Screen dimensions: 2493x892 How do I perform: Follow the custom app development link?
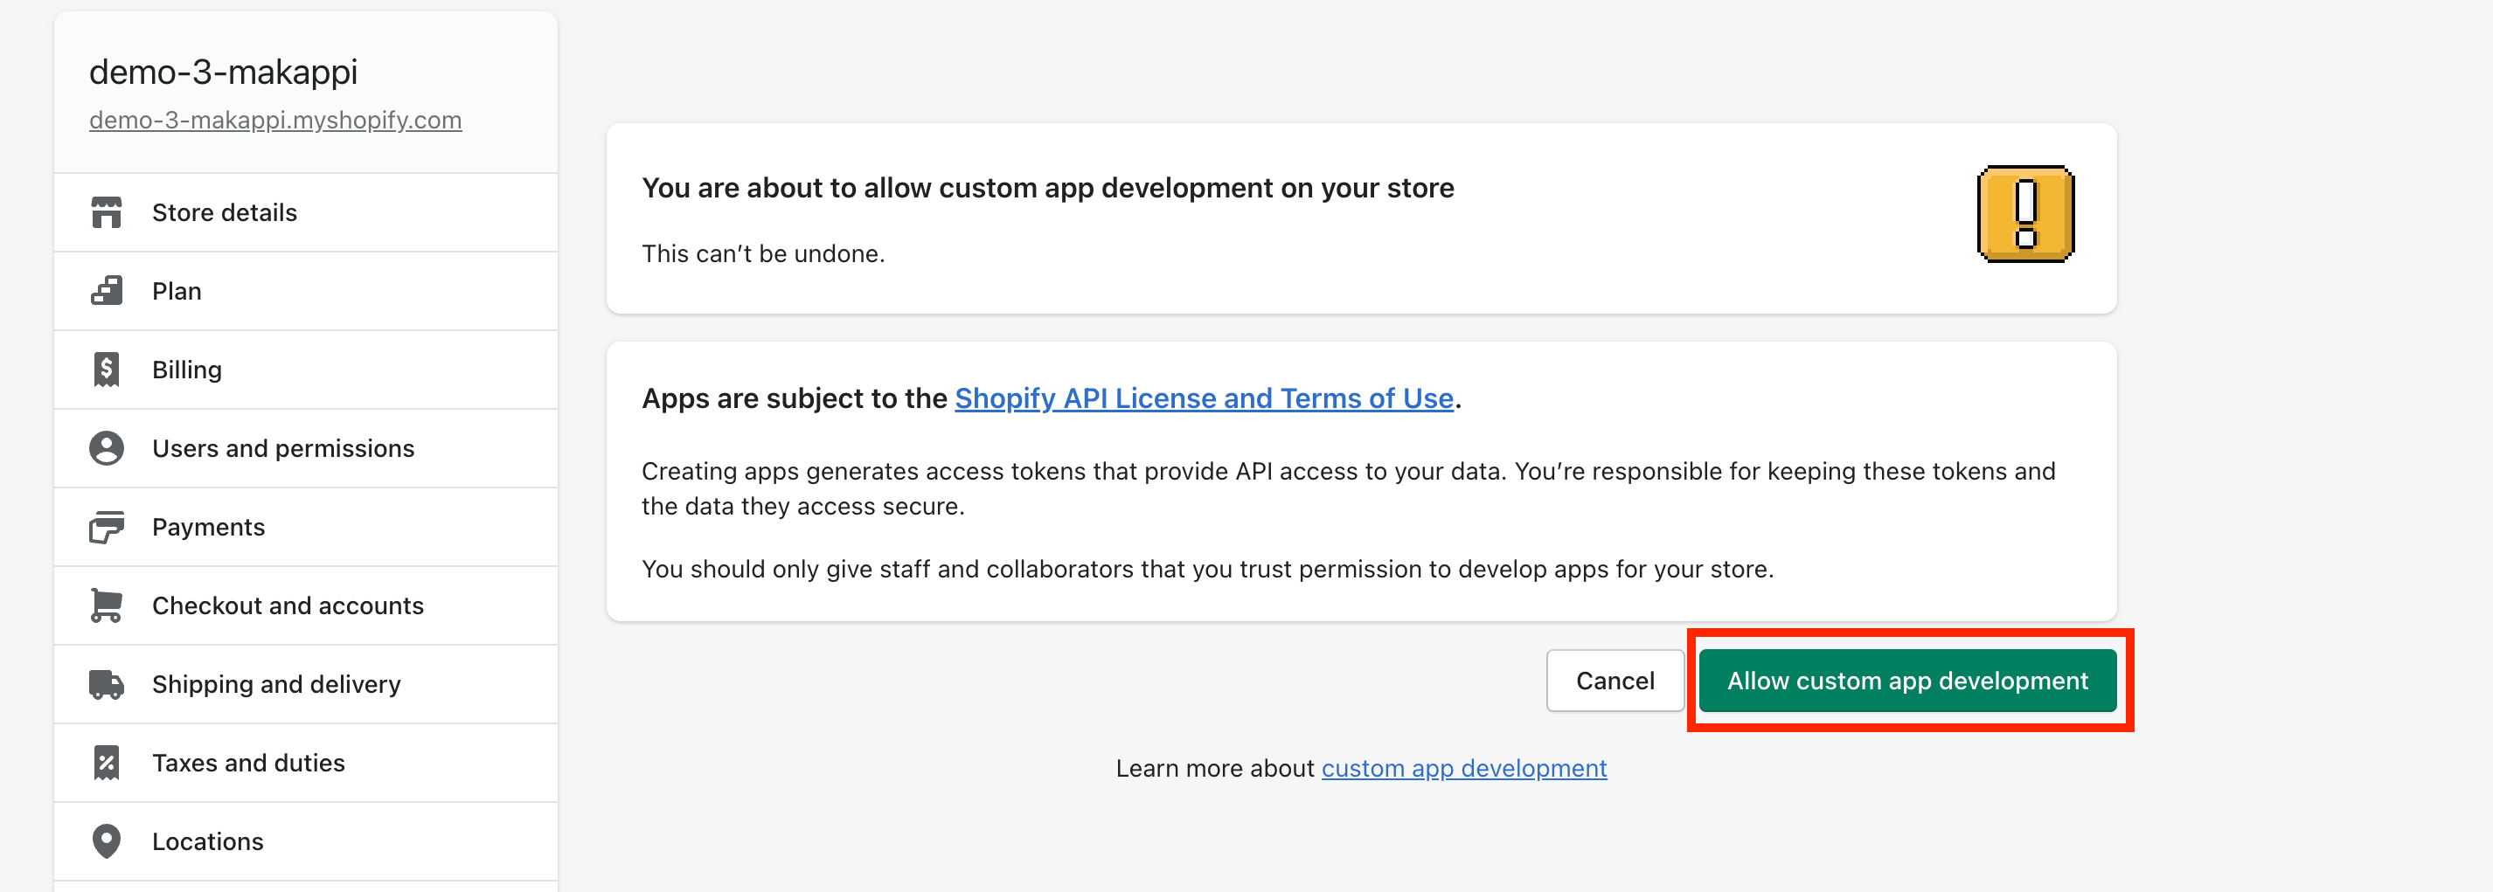click(1463, 768)
